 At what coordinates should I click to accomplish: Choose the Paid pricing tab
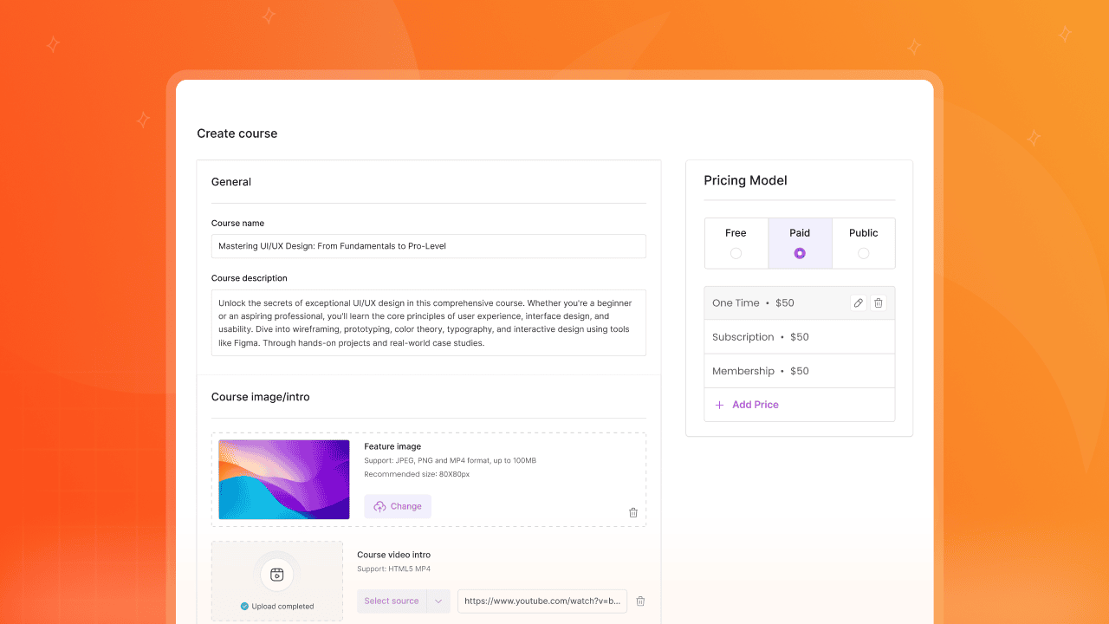pyautogui.click(x=800, y=243)
